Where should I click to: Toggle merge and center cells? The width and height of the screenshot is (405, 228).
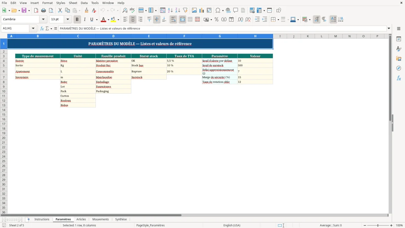(x=182, y=20)
